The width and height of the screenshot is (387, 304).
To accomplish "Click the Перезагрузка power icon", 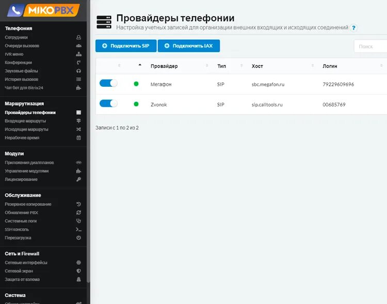I will click(x=78, y=238).
